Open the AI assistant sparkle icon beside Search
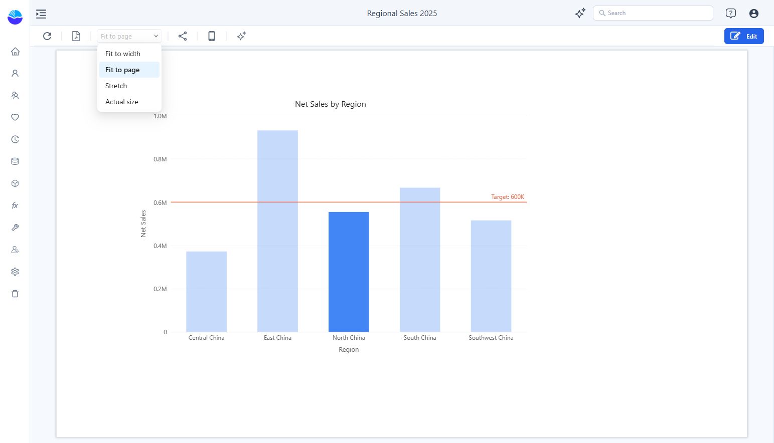Screen dimensions: 774x443 coord(580,14)
